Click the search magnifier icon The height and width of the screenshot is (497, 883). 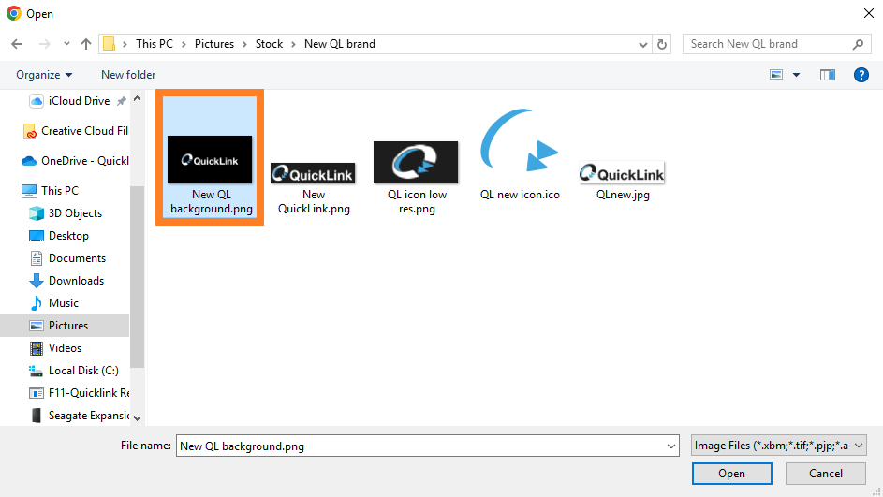point(858,44)
